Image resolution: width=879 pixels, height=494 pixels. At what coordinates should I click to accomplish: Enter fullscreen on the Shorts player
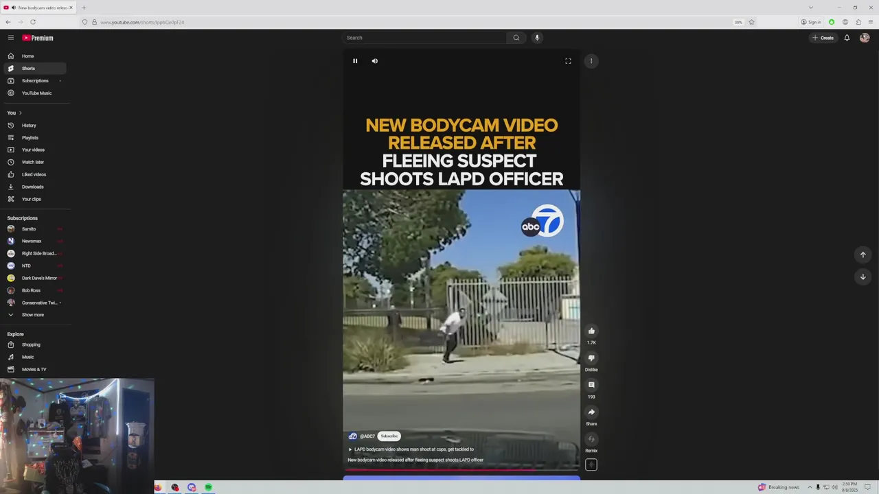pyautogui.click(x=568, y=61)
